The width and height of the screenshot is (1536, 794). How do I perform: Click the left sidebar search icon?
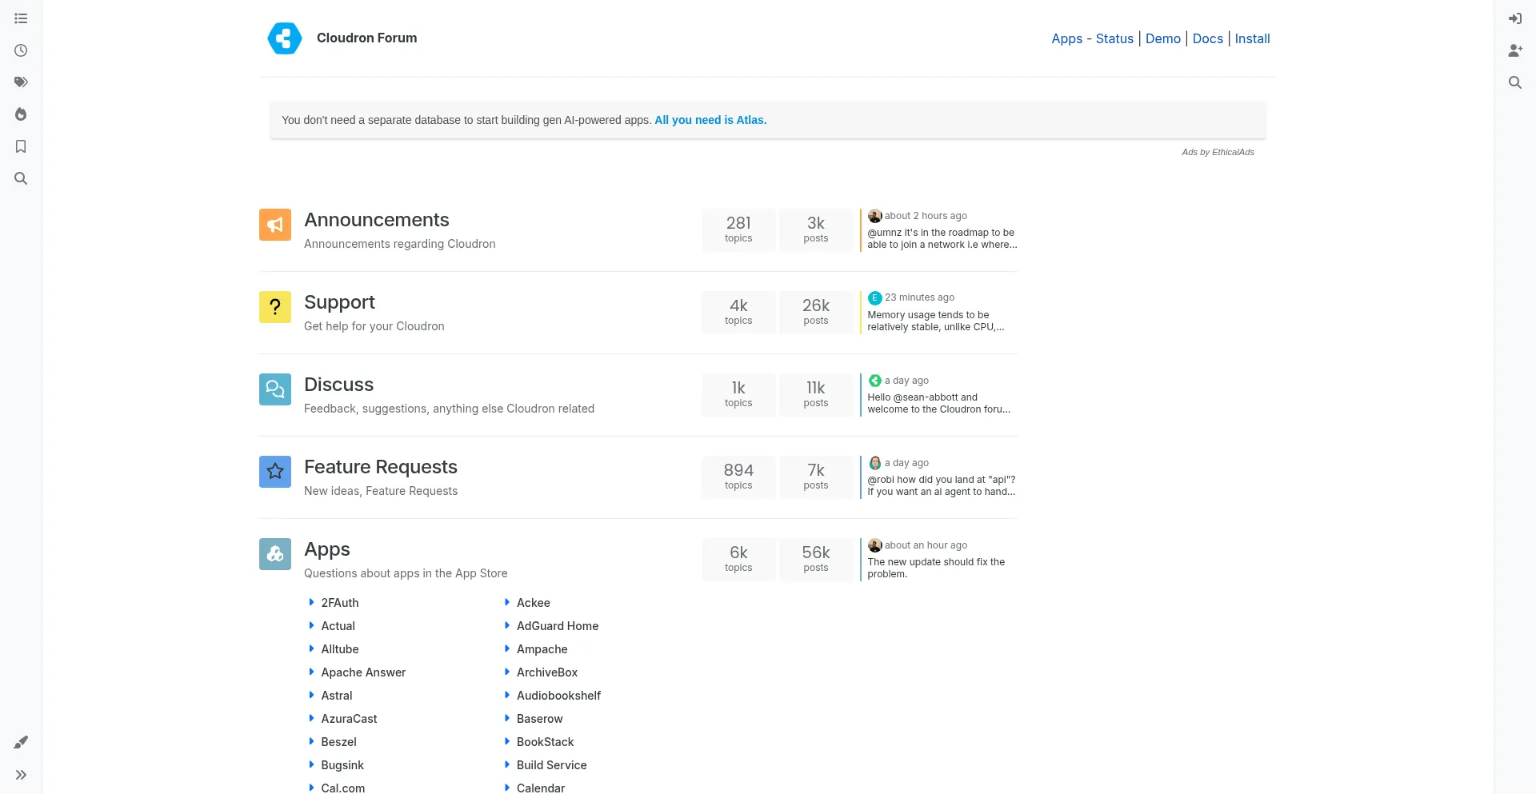[x=21, y=178]
